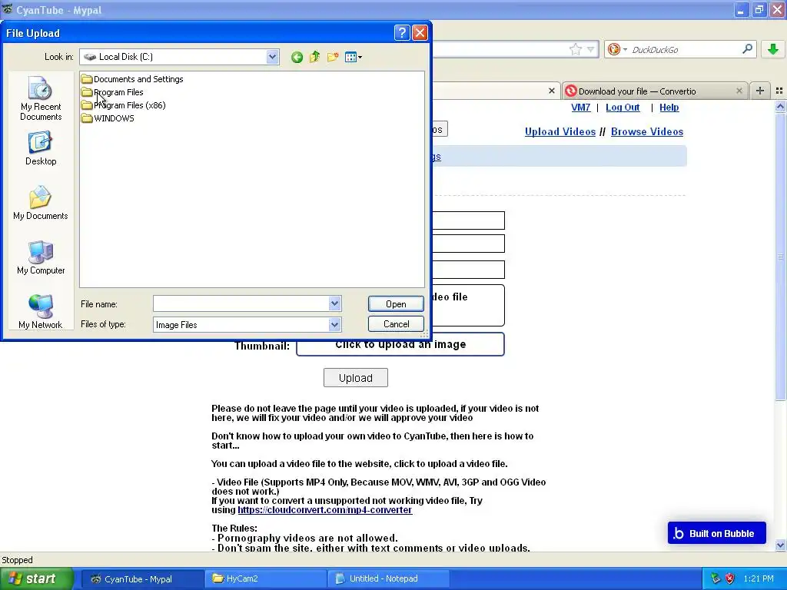Close the partially hidden first browser tab
Viewport: 787px width, 590px height.
point(552,91)
